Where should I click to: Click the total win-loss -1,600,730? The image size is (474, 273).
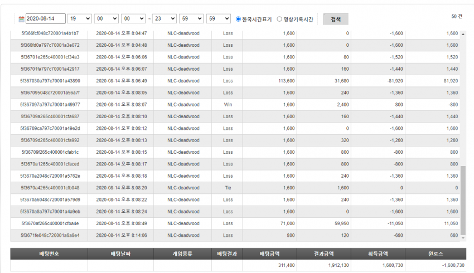pyautogui.click(x=453, y=265)
